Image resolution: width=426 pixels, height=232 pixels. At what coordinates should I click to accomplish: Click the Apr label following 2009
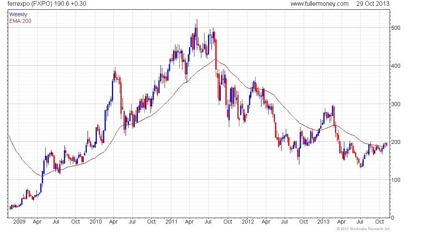pyautogui.click(x=37, y=222)
